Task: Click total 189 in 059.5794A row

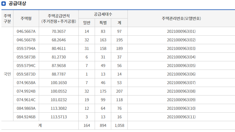Action: point(119,48)
